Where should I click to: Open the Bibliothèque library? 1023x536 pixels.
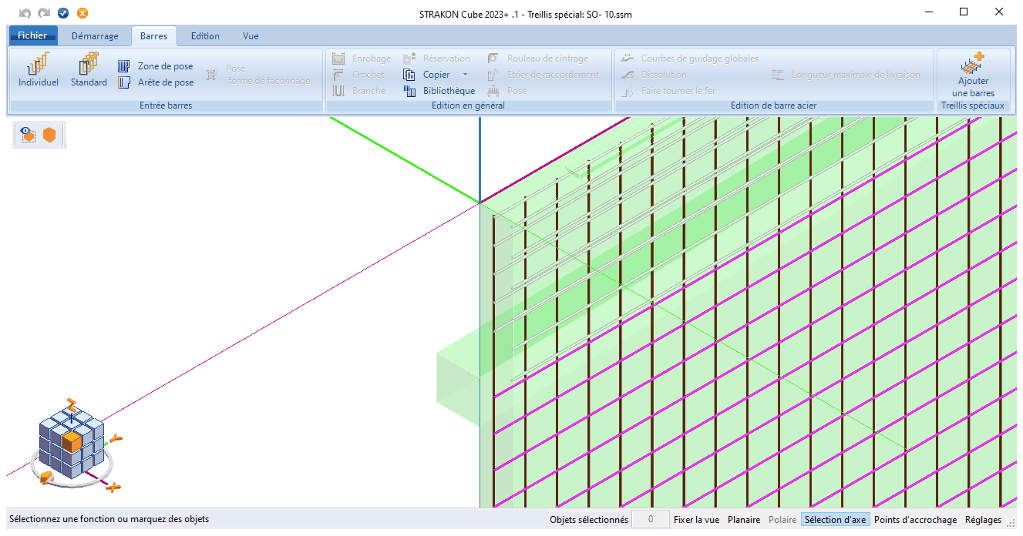pyautogui.click(x=439, y=91)
